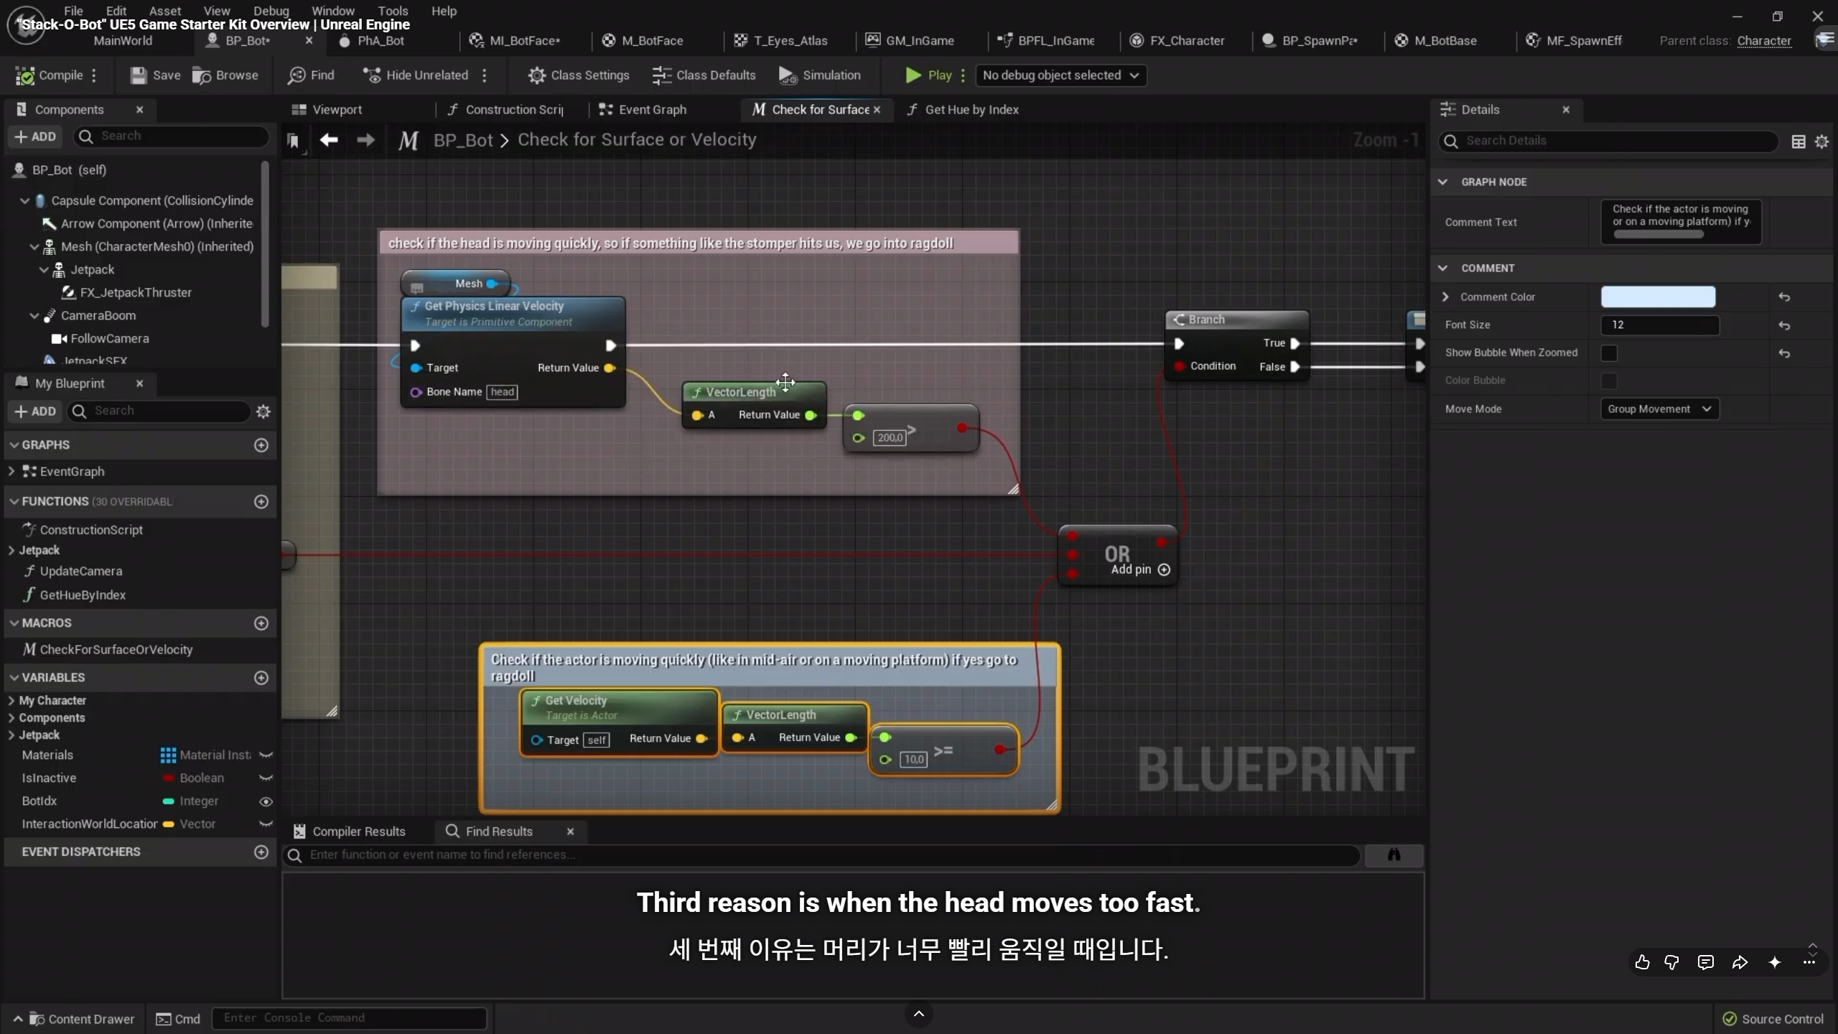Screen dimensions: 1838x1034
Task: Add new variable in VARIABLES section
Action: [x=261, y=678]
